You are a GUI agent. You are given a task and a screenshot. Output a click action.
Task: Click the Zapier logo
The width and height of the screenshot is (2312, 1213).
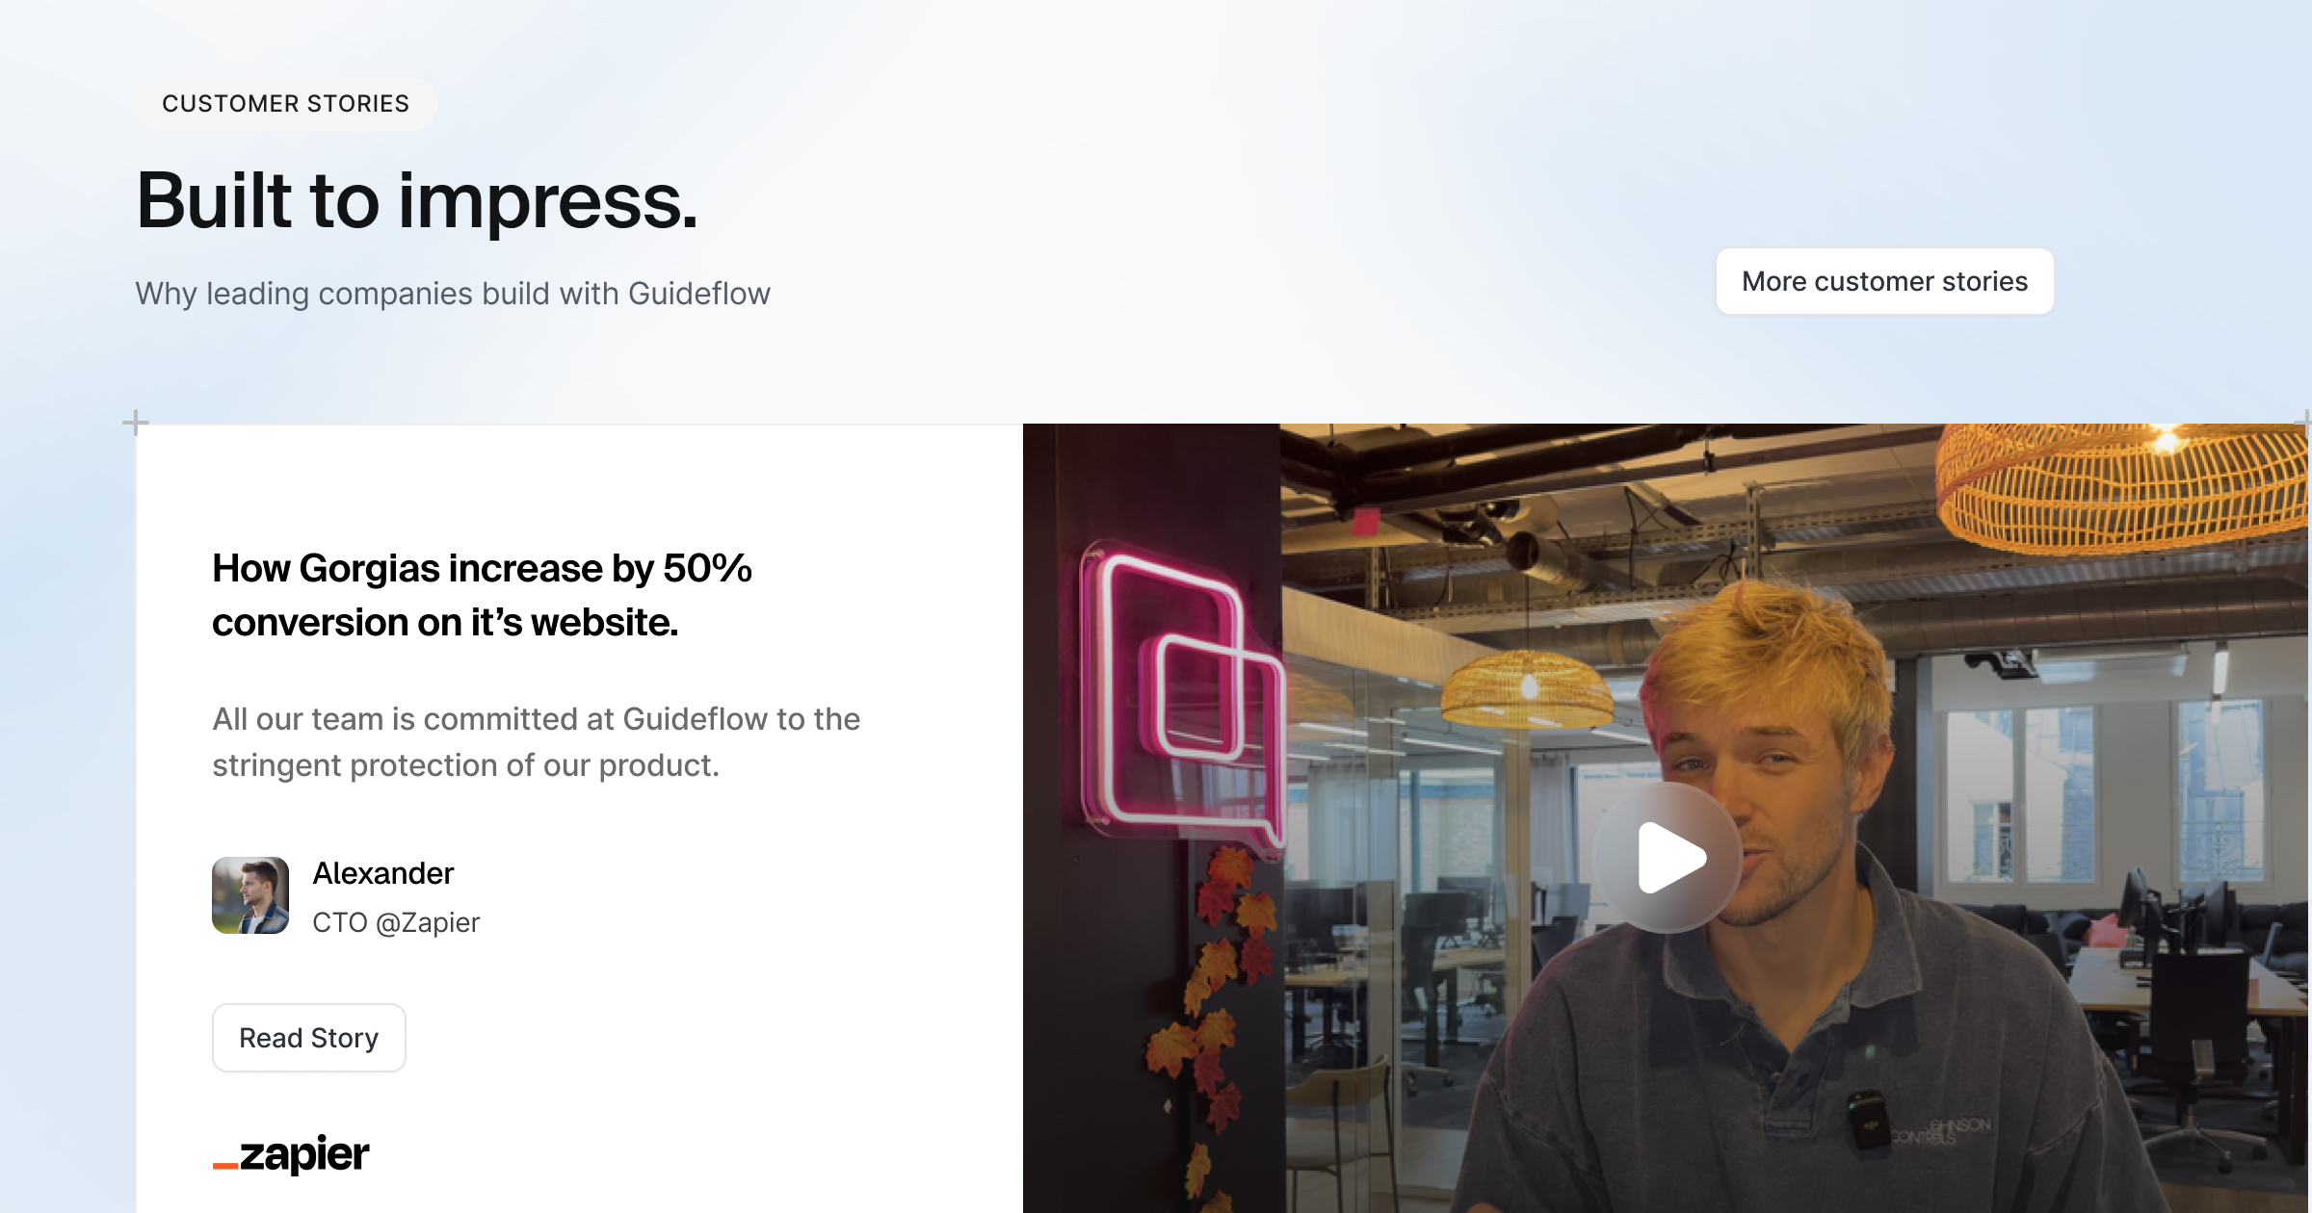coord(291,1154)
